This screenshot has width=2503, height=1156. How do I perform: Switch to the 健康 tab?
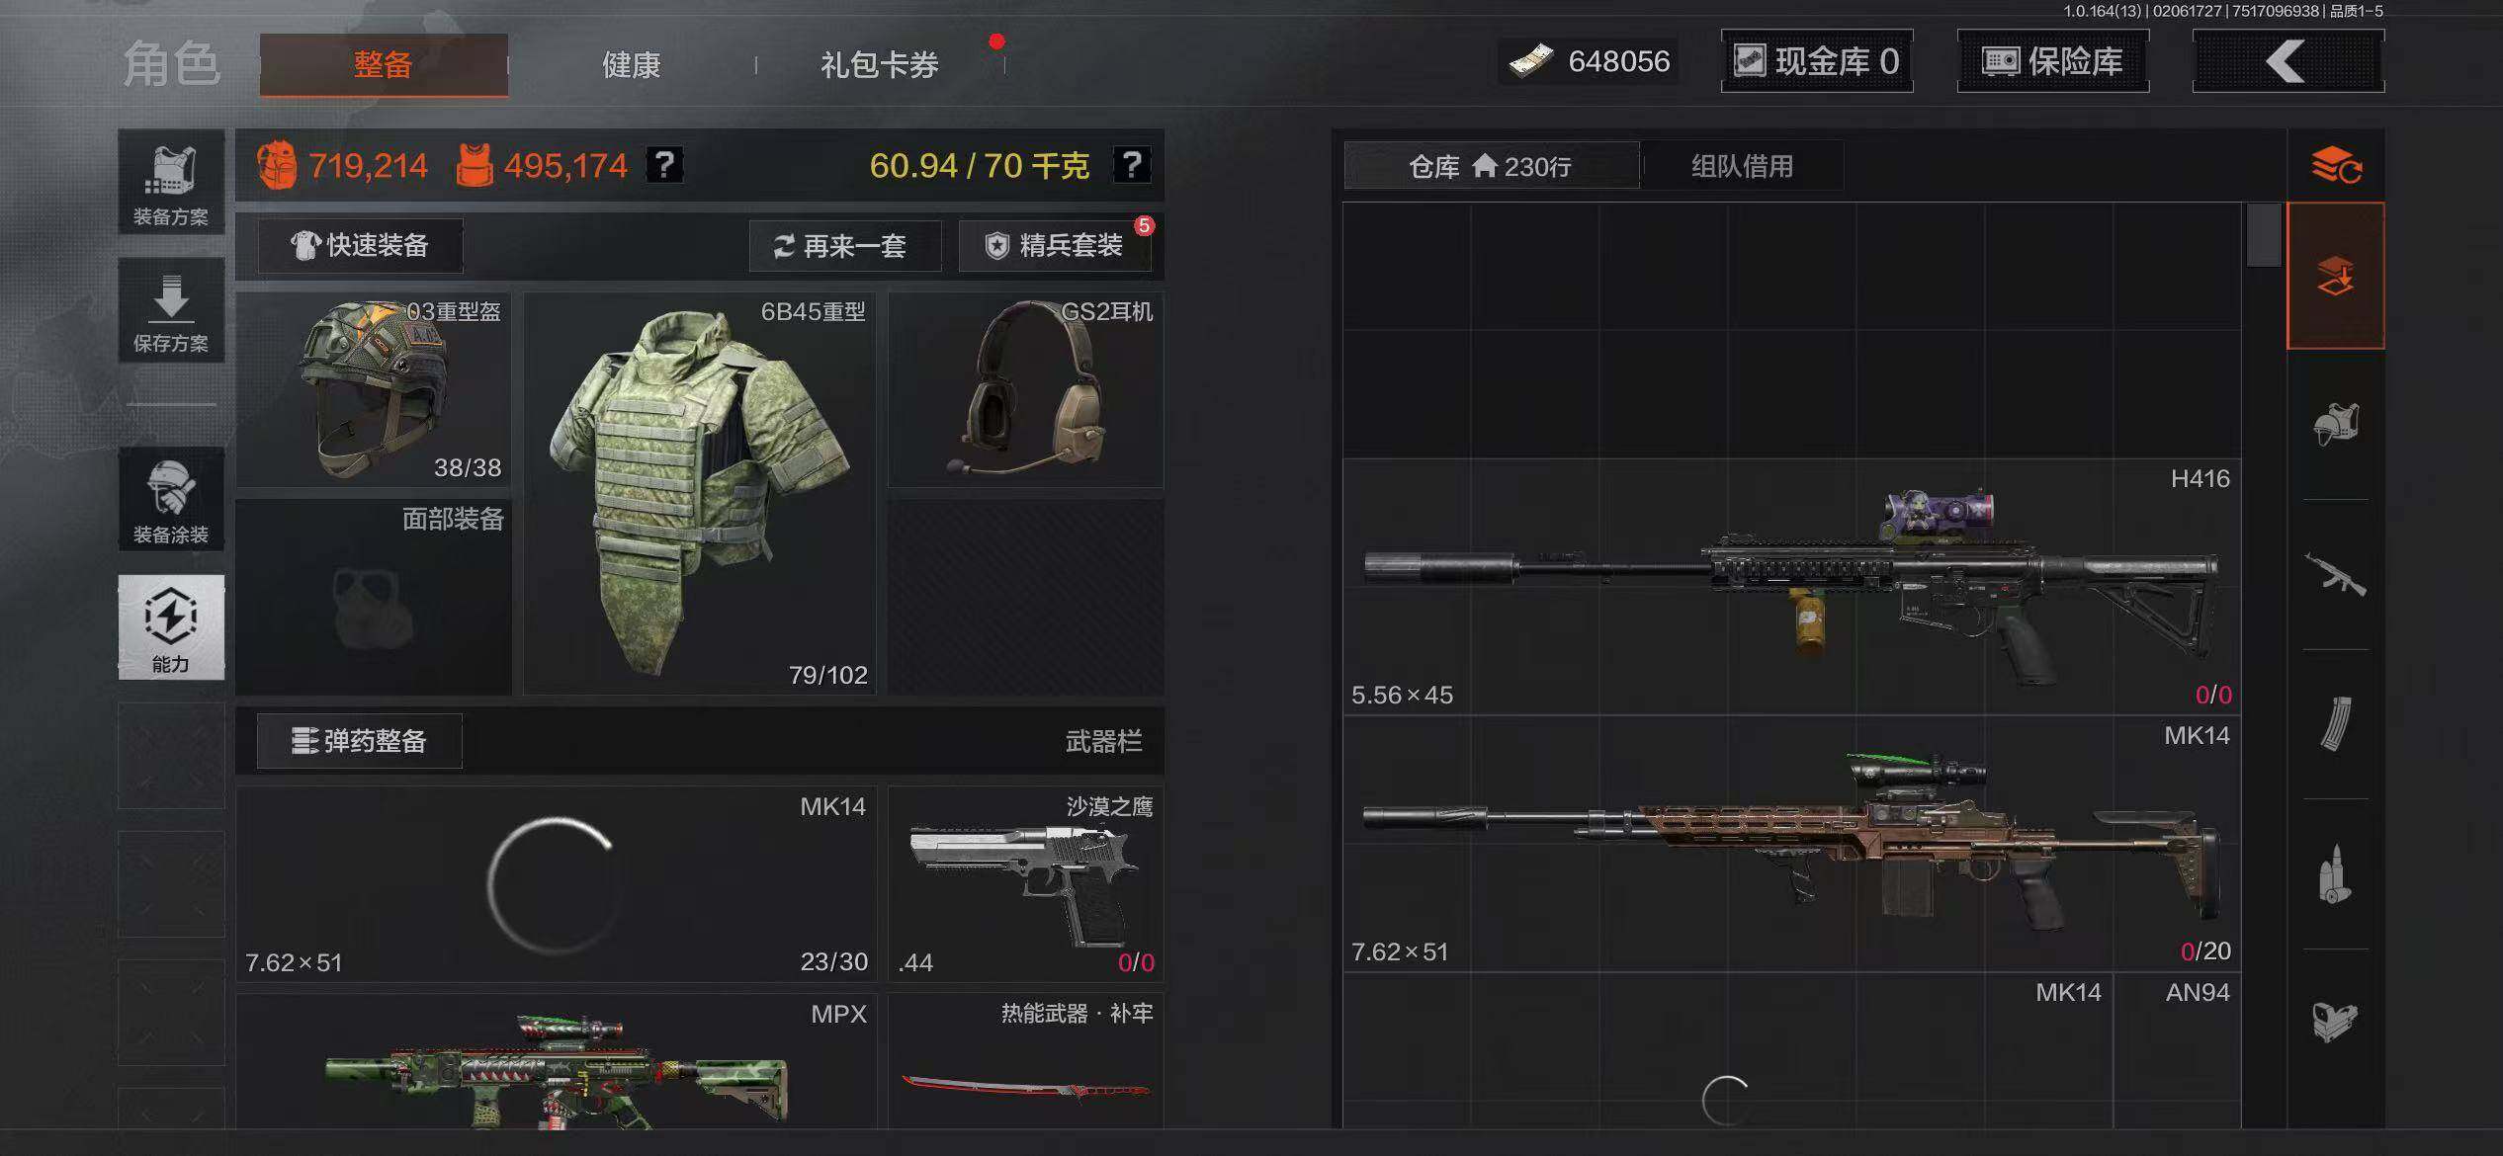click(x=632, y=65)
